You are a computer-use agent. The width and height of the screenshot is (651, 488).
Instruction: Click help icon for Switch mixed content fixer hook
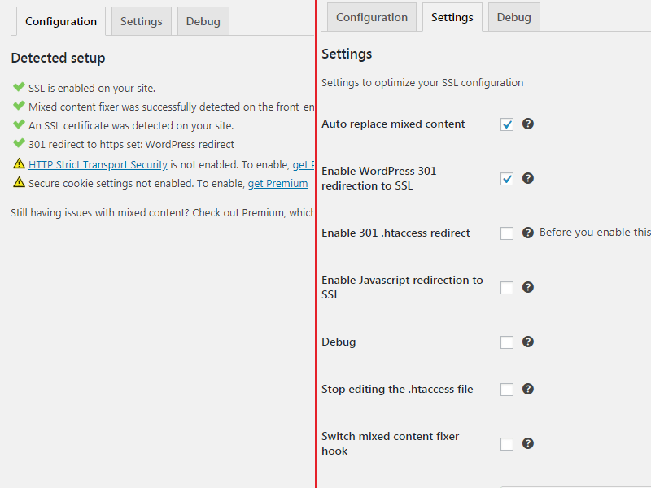tap(528, 443)
